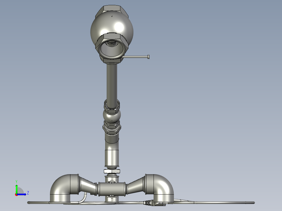Select the central horizontal tee body
282x211 pixels.
112,189
